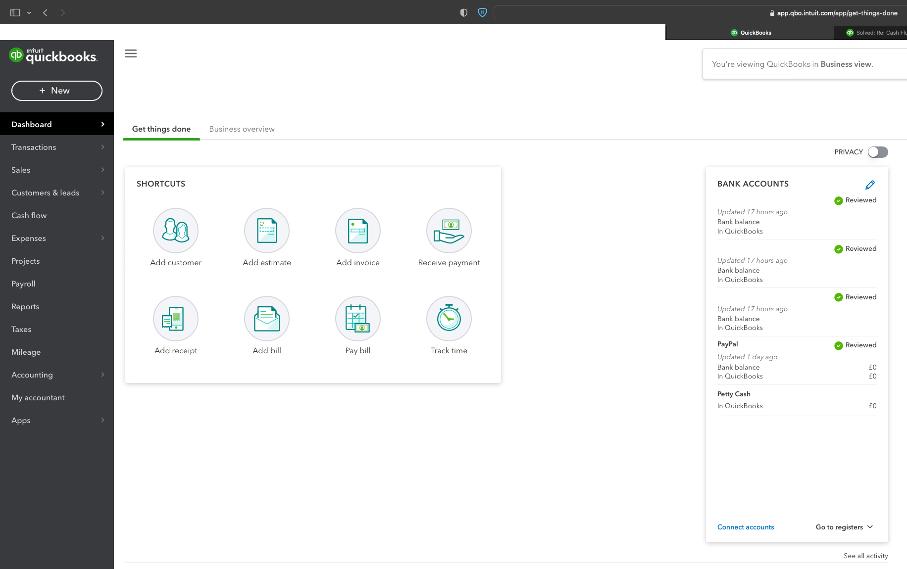Image resolution: width=907 pixels, height=569 pixels.
Task: Expand the Sales submenu chevron
Action: click(x=103, y=170)
